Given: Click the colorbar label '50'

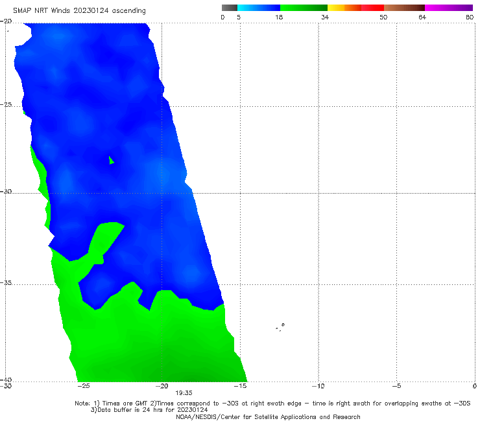Looking at the screenshot, I should coord(383,17).
